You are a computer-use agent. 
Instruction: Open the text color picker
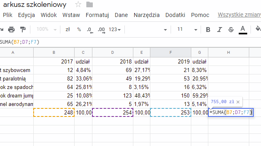243,30
